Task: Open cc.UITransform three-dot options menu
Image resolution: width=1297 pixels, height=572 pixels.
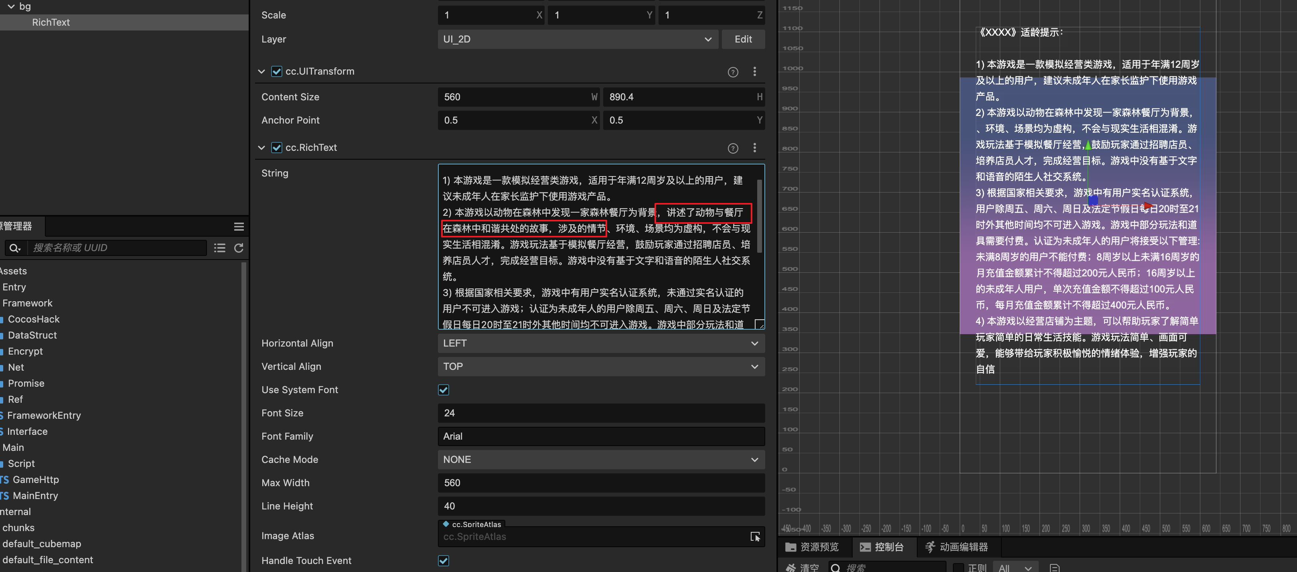Action: (x=754, y=71)
